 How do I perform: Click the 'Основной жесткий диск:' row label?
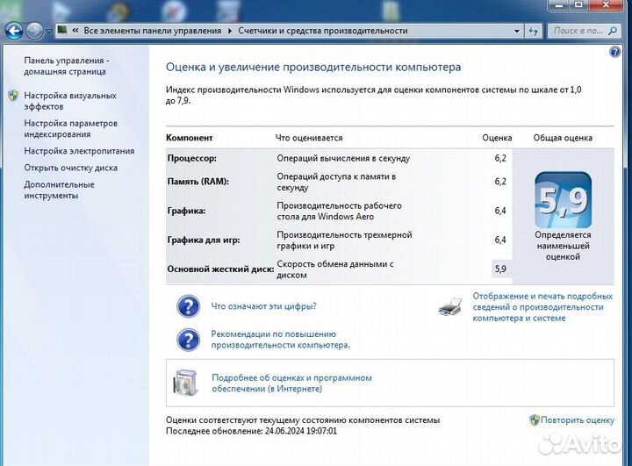(220, 269)
